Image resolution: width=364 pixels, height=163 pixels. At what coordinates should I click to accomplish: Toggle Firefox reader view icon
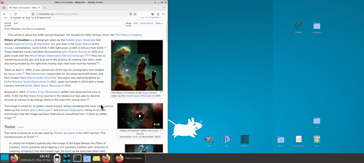pos(131,14)
